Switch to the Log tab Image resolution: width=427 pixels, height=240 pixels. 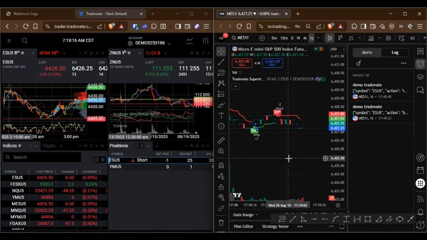tap(395, 52)
